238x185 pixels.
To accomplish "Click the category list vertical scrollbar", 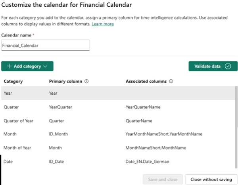I will [x=236, y=119].
